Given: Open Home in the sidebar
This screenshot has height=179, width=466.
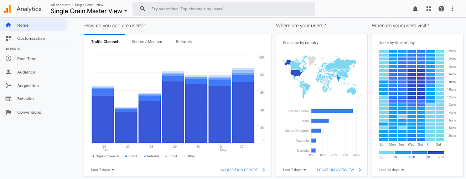Looking at the screenshot, I should (x=34, y=25).
